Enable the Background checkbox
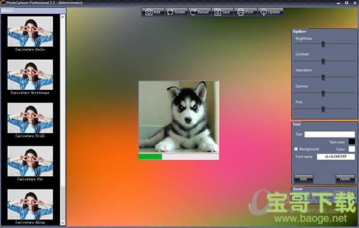The height and width of the screenshot is (228, 359). click(x=296, y=149)
